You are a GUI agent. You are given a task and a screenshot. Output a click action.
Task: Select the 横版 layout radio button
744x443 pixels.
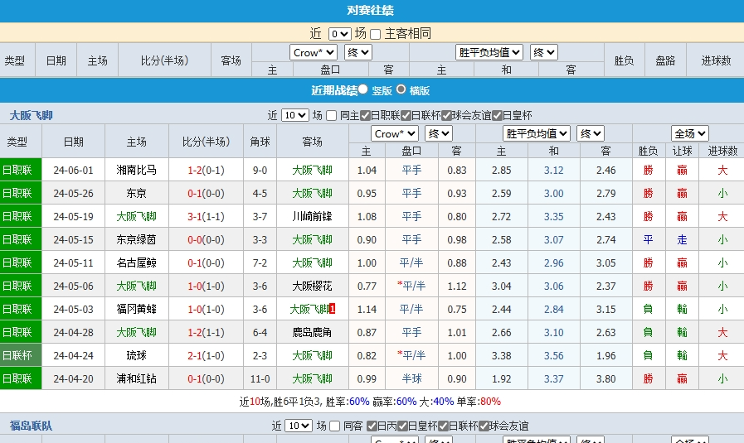click(401, 89)
